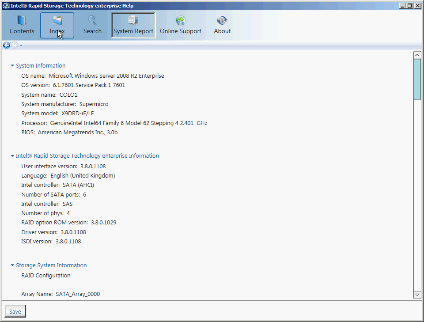The height and width of the screenshot is (322, 424).
Task: Collapse the Storage System Information section
Action: coord(12,265)
